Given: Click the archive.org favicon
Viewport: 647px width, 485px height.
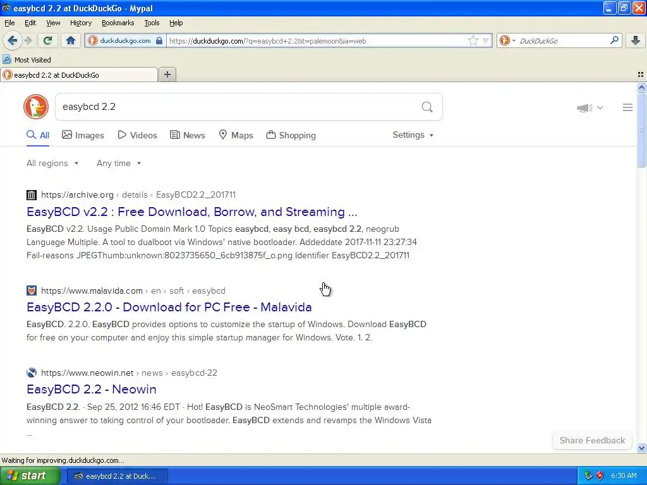Looking at the screenshot, I should coord(32,195).
